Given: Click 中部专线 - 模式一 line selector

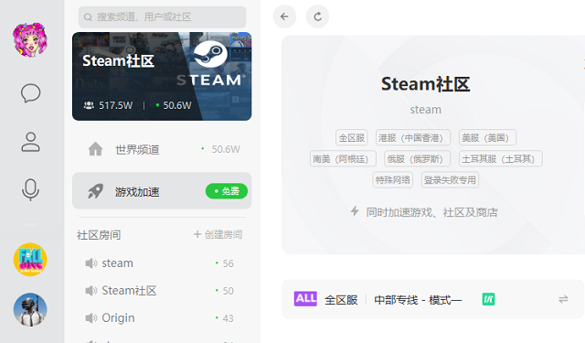Looking at the screenshot, I should click(418, 300).
